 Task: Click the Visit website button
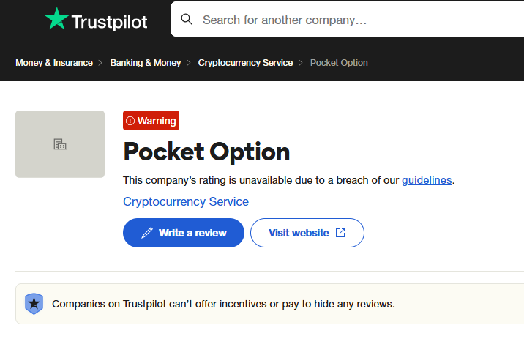307,233
